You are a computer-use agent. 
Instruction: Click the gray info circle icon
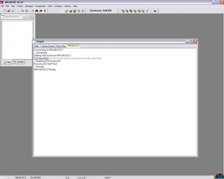pyautogui.click(x=83, y=11)
